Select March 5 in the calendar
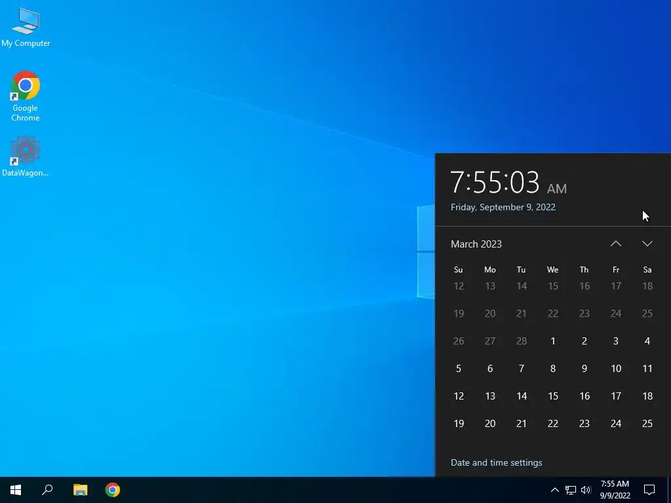 coord(458,369)
